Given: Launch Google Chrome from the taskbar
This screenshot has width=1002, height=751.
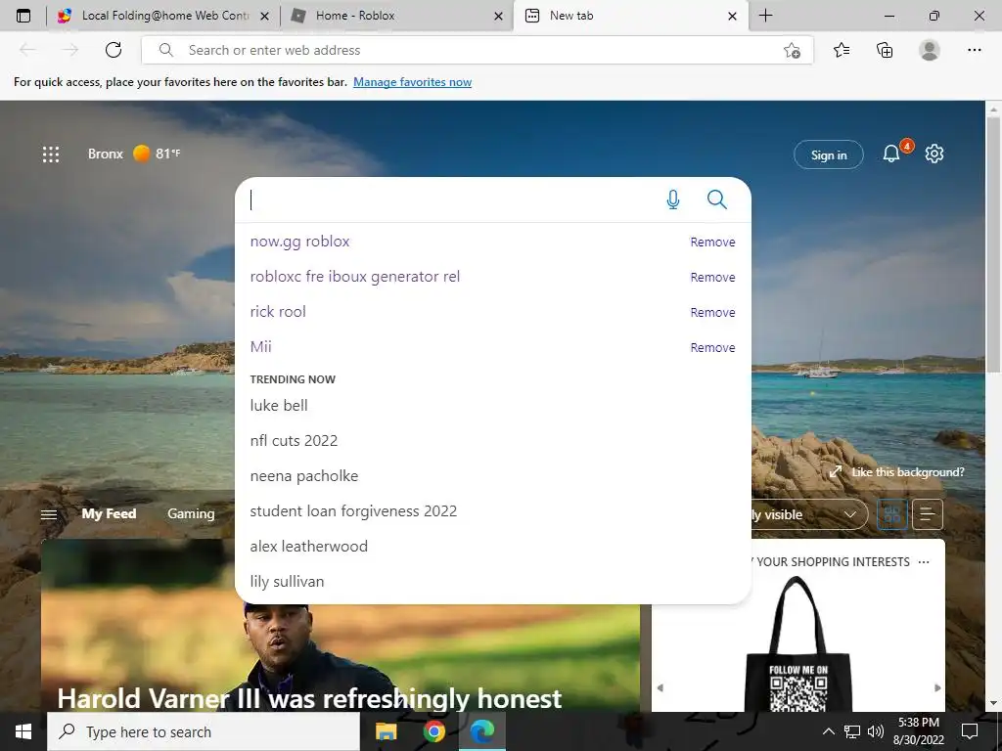Looking at the screenshot, I should pos(433,731).
